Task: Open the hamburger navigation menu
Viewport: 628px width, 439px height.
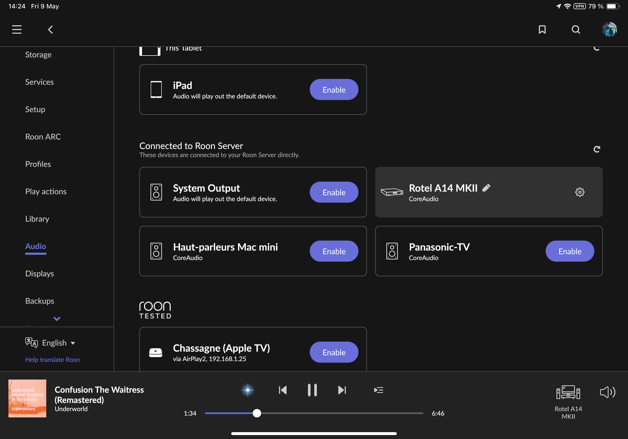Action: tap(17, 29)
